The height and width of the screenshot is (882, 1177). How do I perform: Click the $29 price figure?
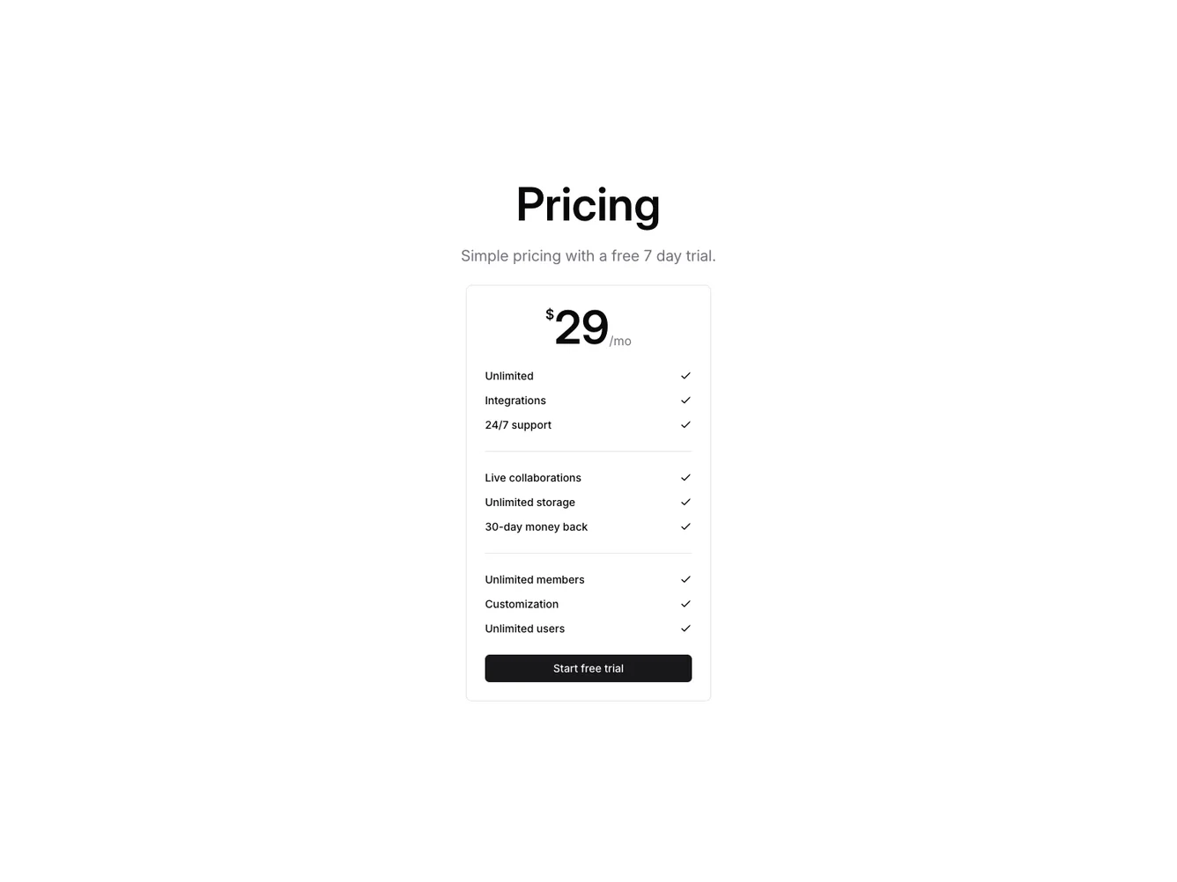click(x=581, y=327)
